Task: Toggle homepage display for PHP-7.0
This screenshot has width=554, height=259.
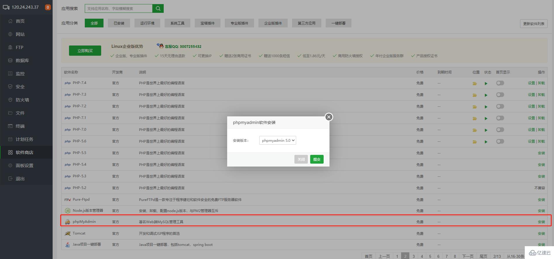Action: tap(500, 130)
